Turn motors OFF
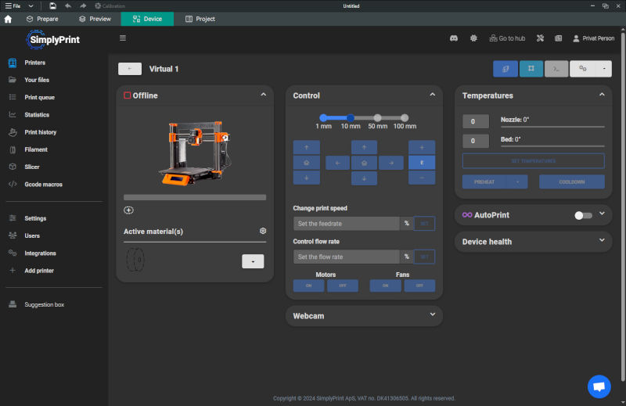Viewport: 626px width, 406px height. [343, 286]
